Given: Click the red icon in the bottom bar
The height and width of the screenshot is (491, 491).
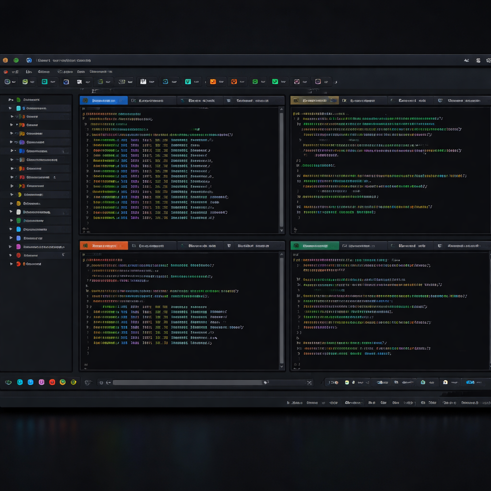Looking at the screenshot, I should pyautogui.click(x=52, y=382).
